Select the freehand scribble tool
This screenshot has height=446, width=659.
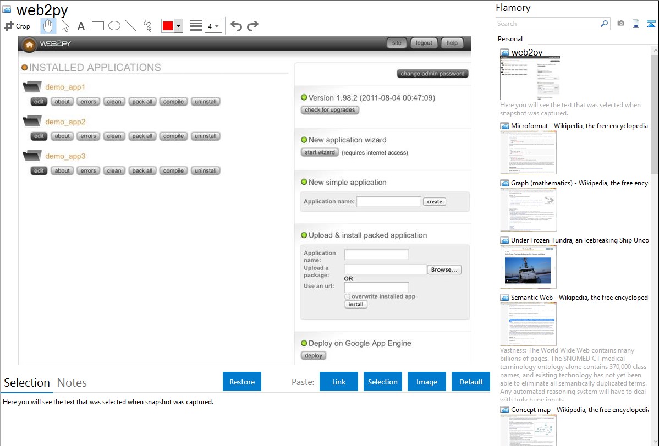click(x=147, y=26)
